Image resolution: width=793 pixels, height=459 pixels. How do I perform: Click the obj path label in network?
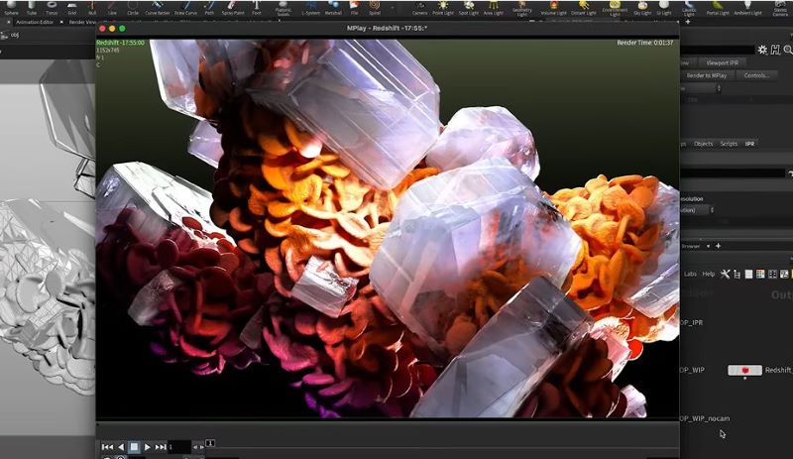(x=15, y=36)
